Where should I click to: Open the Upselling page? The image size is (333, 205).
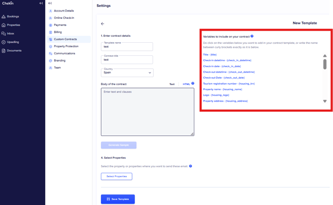click(x=12, y=42)
